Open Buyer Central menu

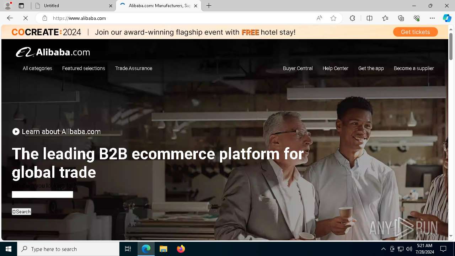[298, 68]
